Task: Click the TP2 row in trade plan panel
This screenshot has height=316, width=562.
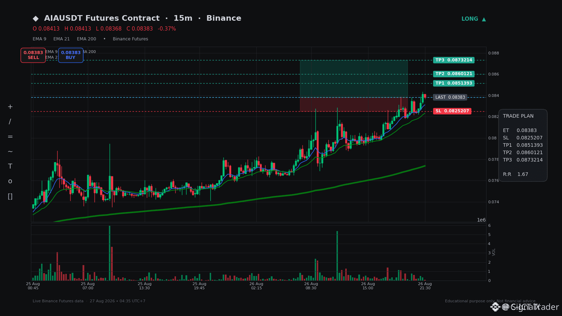Action: pos(523,153)
